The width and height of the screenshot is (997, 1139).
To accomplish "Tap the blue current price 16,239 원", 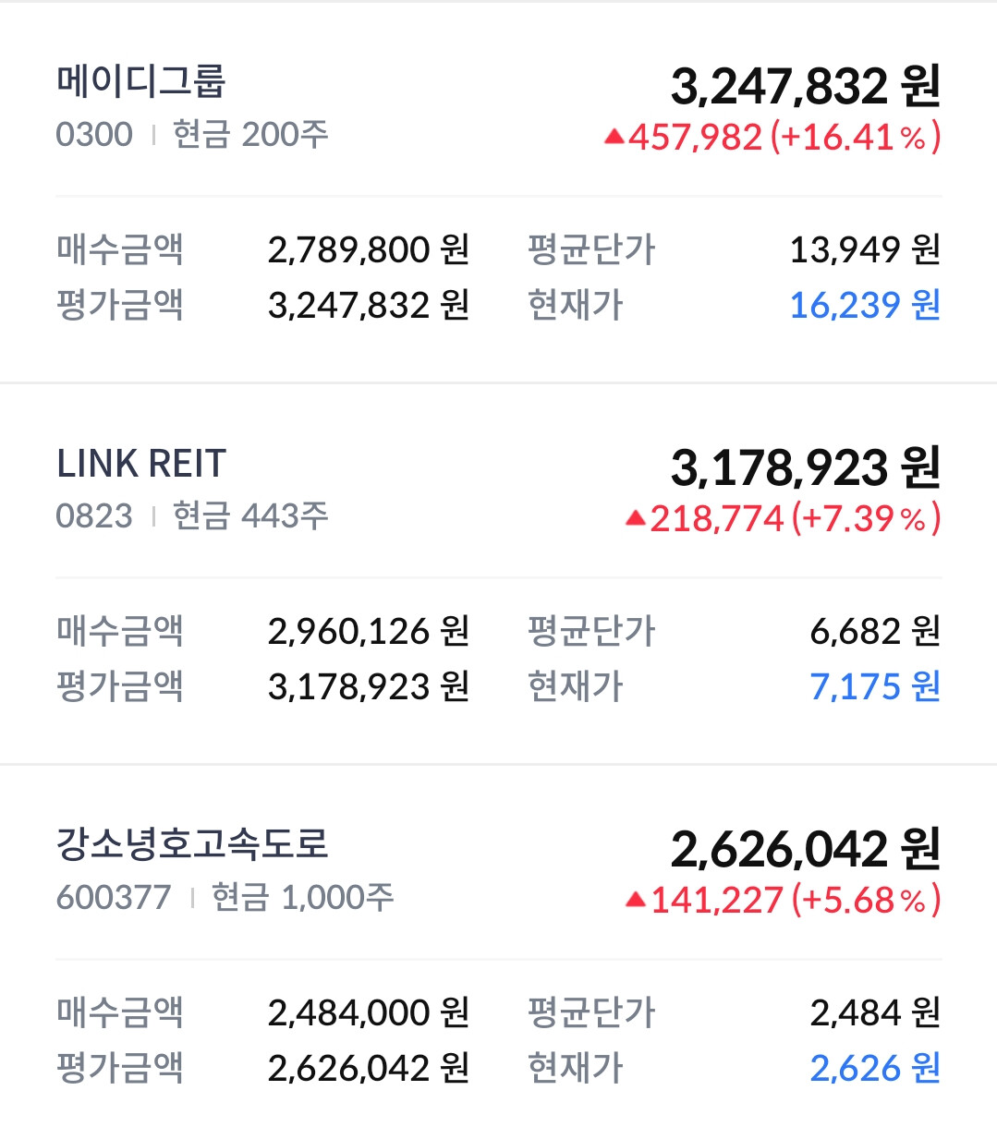I will [x=865, y=305].
